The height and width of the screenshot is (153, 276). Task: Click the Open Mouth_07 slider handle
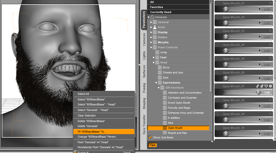pyautogui.click(x=258, y=92)
